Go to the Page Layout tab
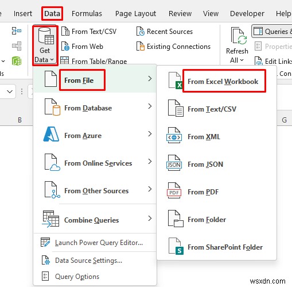 [x=135, y=14]
